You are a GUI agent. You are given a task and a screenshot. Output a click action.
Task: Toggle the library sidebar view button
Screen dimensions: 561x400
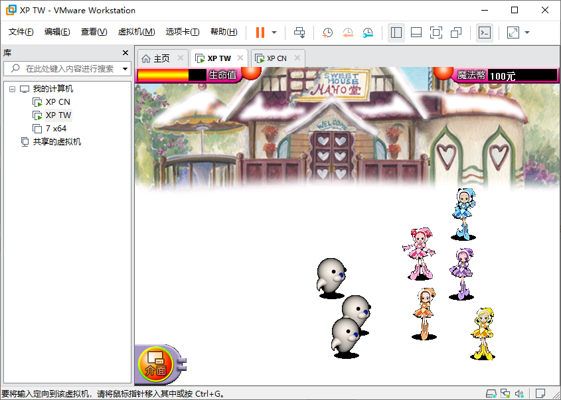pos(396,33)
